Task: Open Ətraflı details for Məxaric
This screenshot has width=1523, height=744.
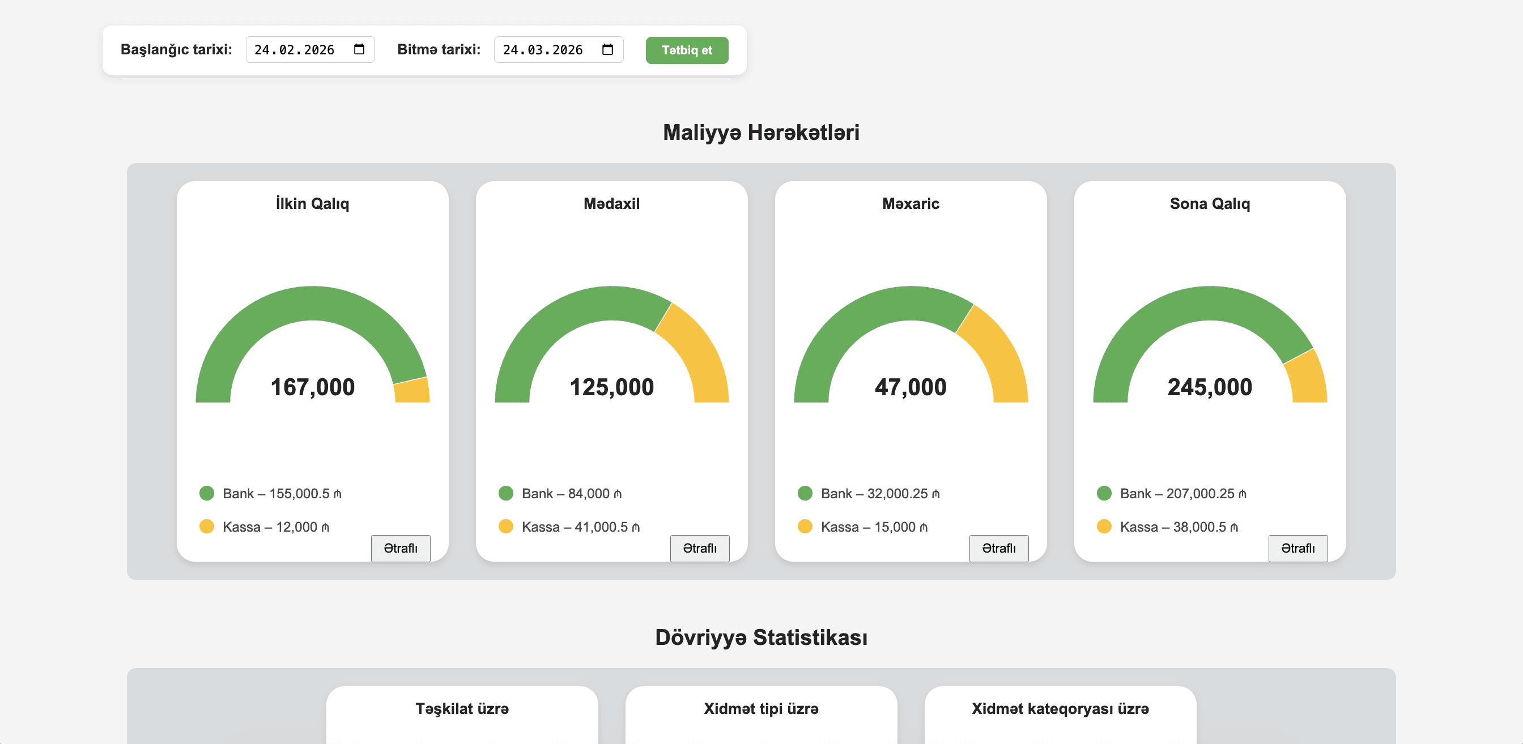Action: pyautogui.click(x=998, y=548)
